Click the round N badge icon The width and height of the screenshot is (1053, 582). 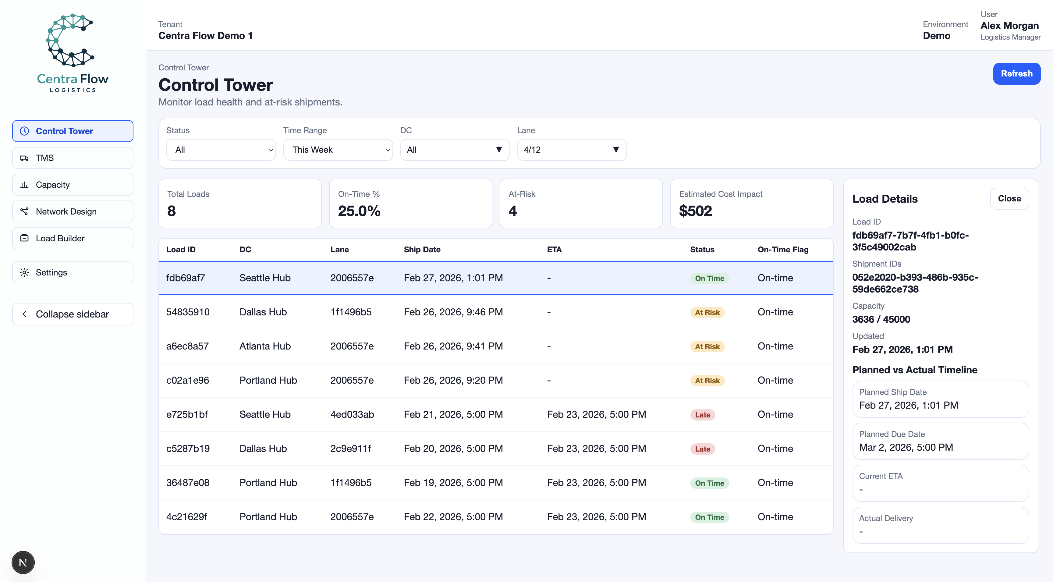pyautogui.click(x=23, y=562)
